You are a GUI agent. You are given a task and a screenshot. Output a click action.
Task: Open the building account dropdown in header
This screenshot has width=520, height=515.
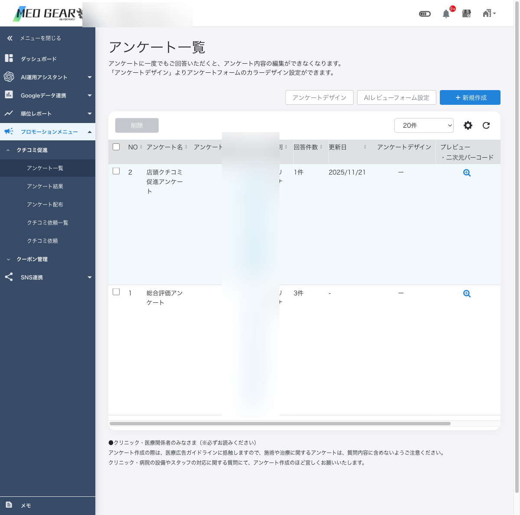coord(489,13)
